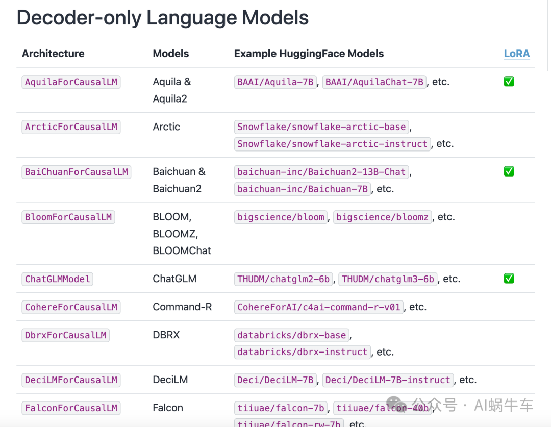Click the green checkmark in the Aquila row
The width and height of the screenshot is (551, 427).
[509, 82]
